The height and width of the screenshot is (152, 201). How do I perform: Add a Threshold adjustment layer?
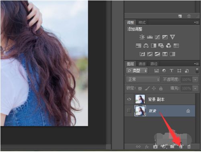158,54
